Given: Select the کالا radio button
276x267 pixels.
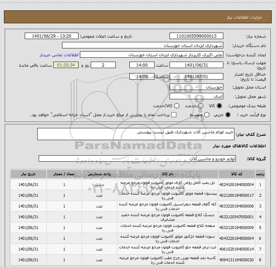Looking at the screenshot, I should point(219,106).
